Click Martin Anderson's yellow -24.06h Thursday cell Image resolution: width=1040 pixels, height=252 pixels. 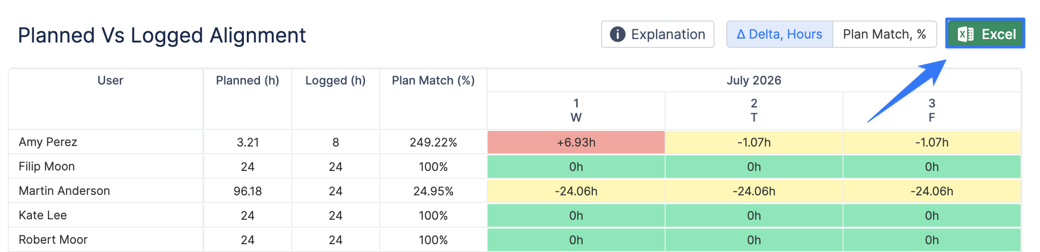(754, 191)
